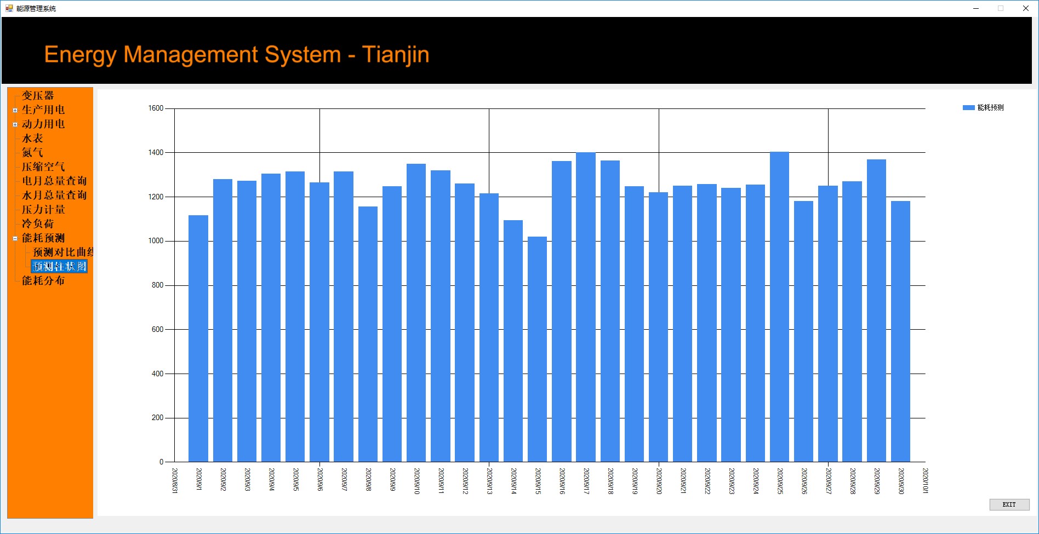This screenshot has height=534, width=1039.
Task: Open the 预测对比曲线 sub-item
Action: (63, 252)
